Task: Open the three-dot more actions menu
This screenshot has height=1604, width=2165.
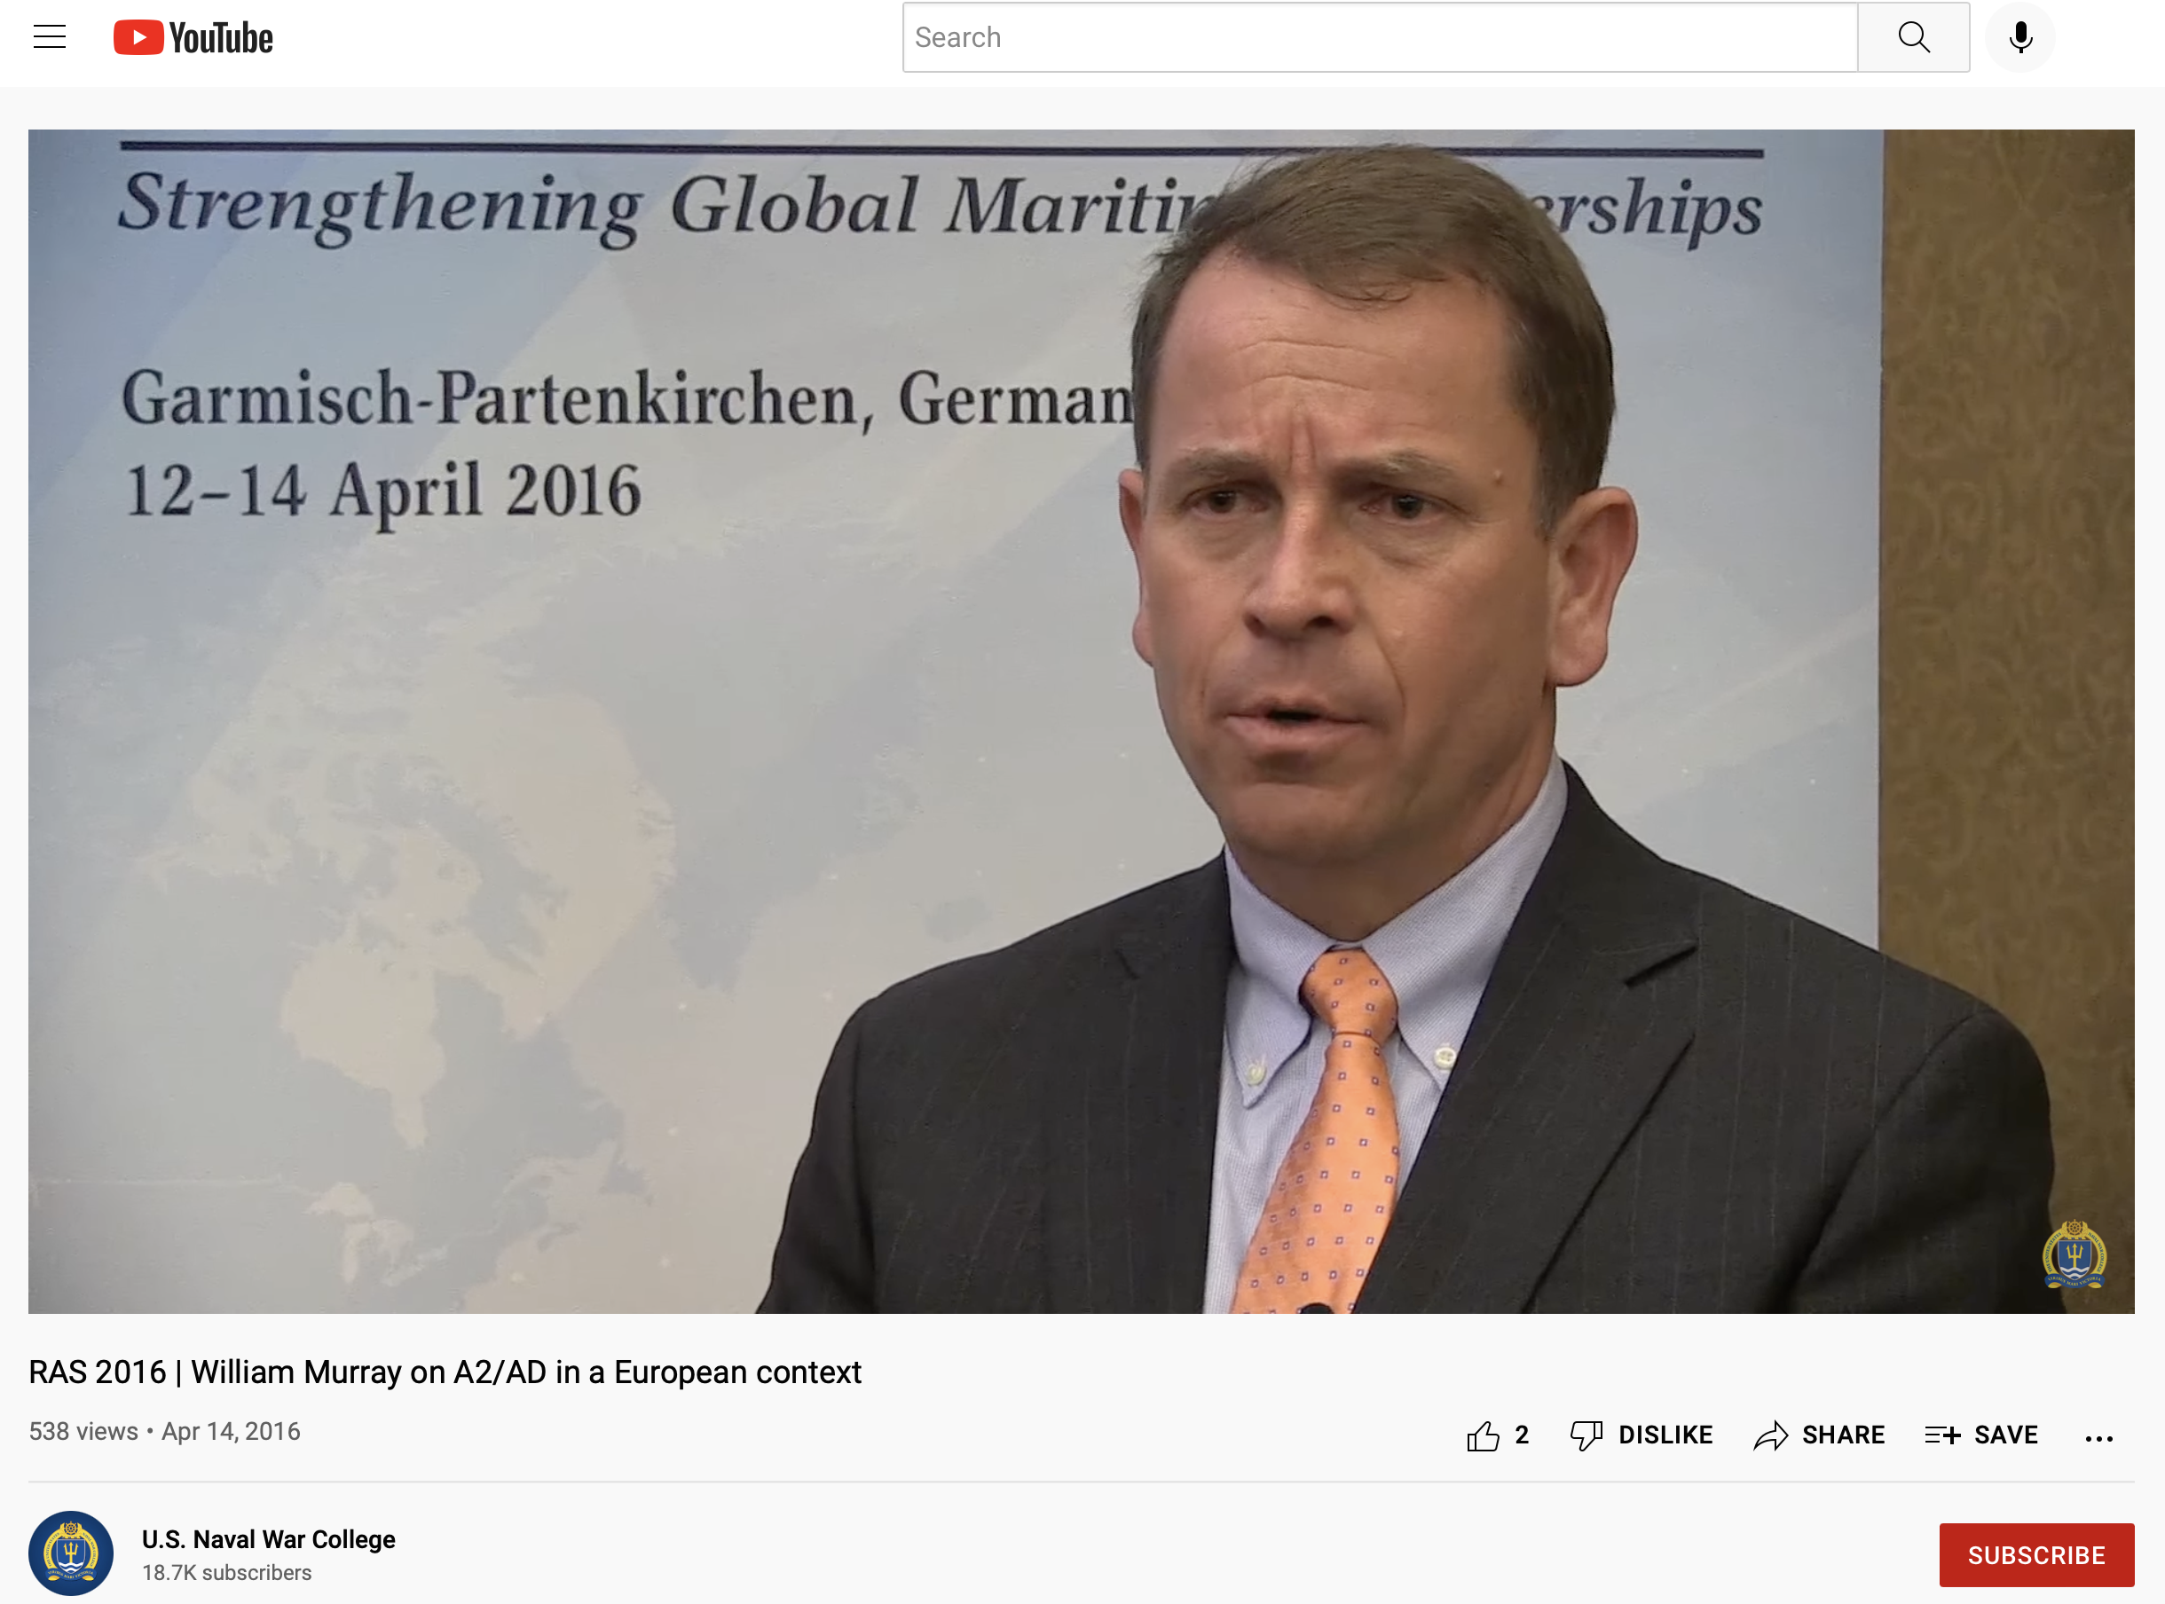Action: pos(2099,1438)
